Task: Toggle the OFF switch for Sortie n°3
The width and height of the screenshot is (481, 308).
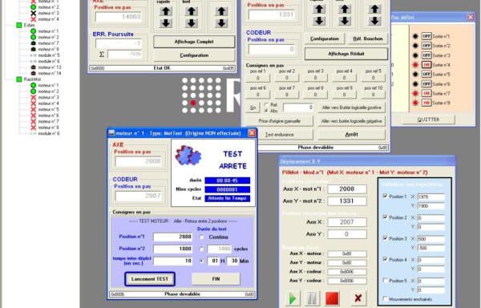Action: click(426, 55)
